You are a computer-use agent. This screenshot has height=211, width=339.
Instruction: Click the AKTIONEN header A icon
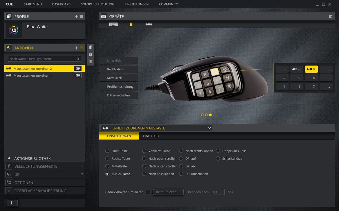(x=8, y=48)
